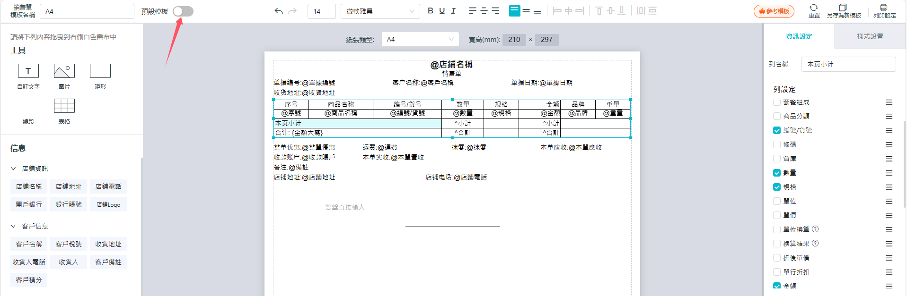Select the custom text tool icon

click(28, 71)
